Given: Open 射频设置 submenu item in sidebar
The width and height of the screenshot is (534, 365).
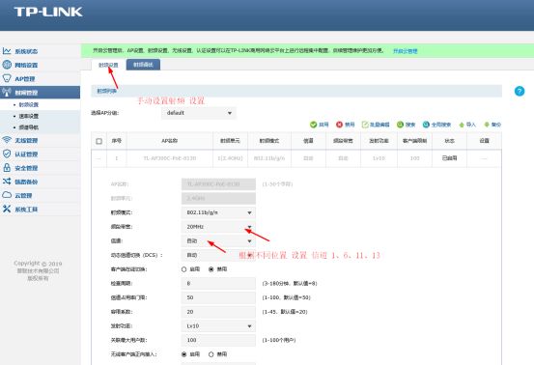Looking at the screenshot, I should point(29,105).
